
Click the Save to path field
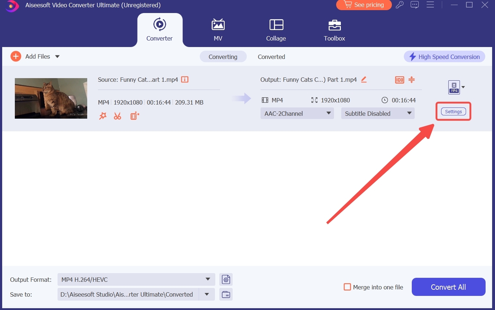coord(128,294)
